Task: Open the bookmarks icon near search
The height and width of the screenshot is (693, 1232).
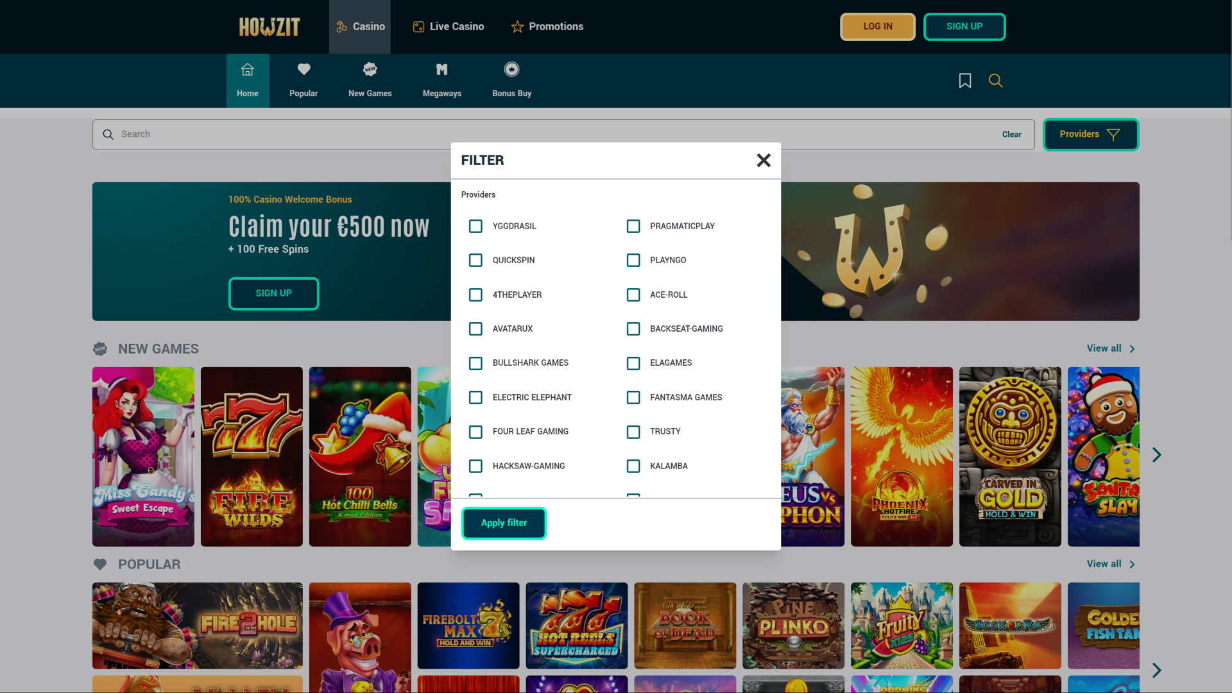Action: [x=965, y=80]
